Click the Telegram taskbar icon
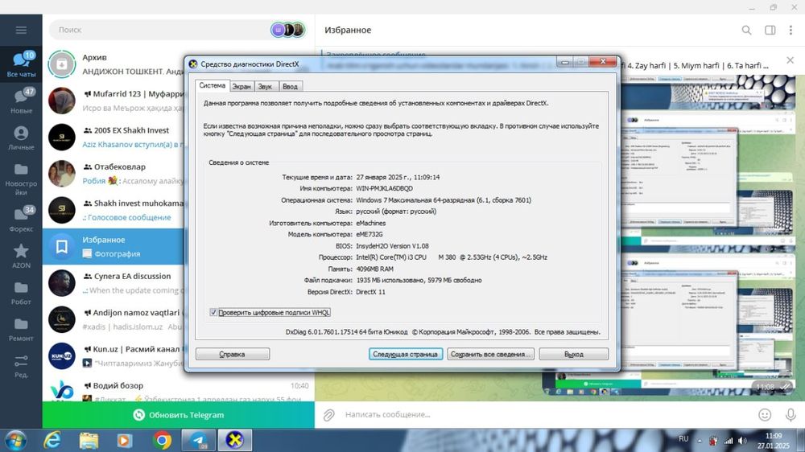This screenshot has width=805, height=452. point(198,440)
